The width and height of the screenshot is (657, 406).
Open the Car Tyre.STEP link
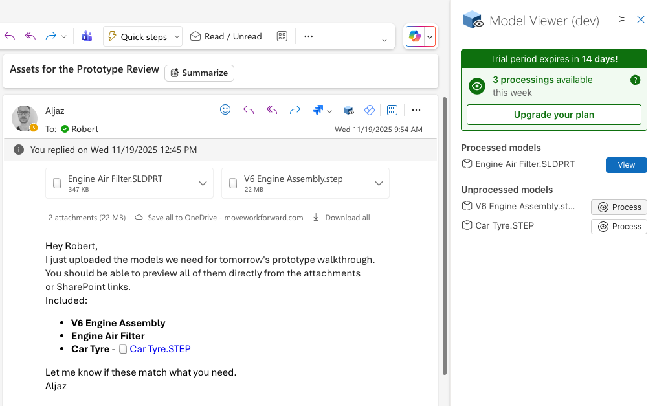tap(160, 349)
